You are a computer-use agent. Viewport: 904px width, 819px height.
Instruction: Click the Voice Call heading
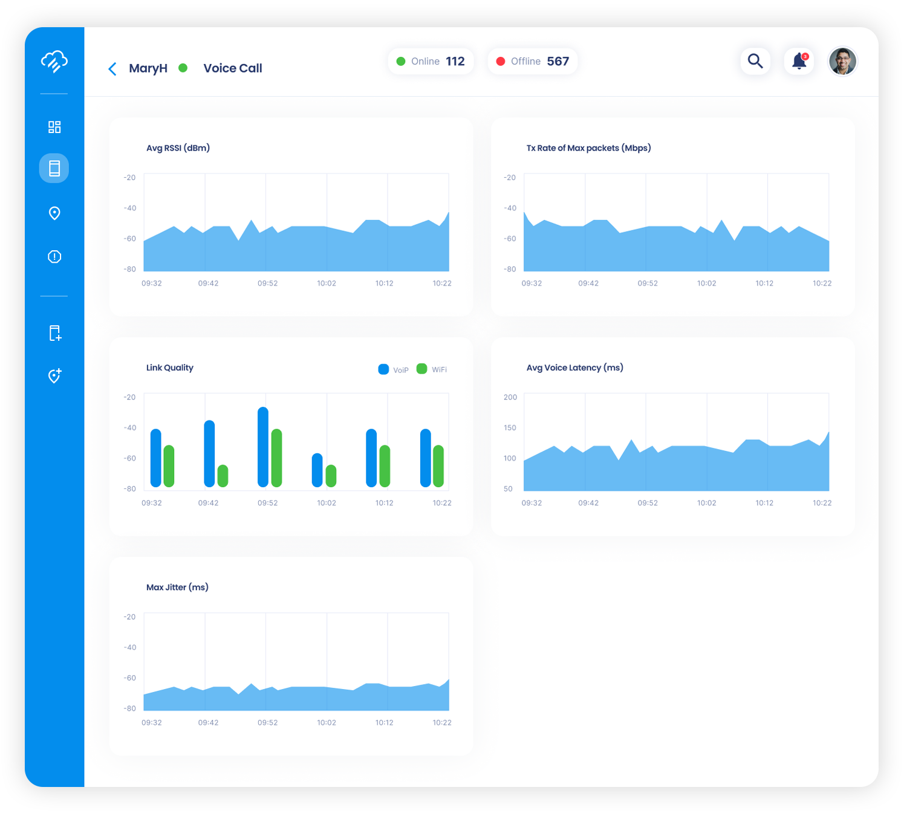233,68
